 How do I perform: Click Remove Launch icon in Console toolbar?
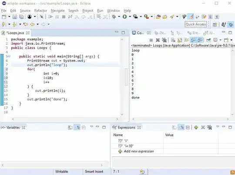[x=158, y=40]
